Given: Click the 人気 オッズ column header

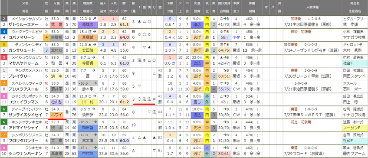Looking at the screenshot, I should [113, 7].
